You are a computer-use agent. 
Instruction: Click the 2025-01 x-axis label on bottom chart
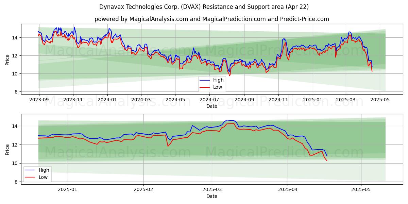tap(68, 190)
